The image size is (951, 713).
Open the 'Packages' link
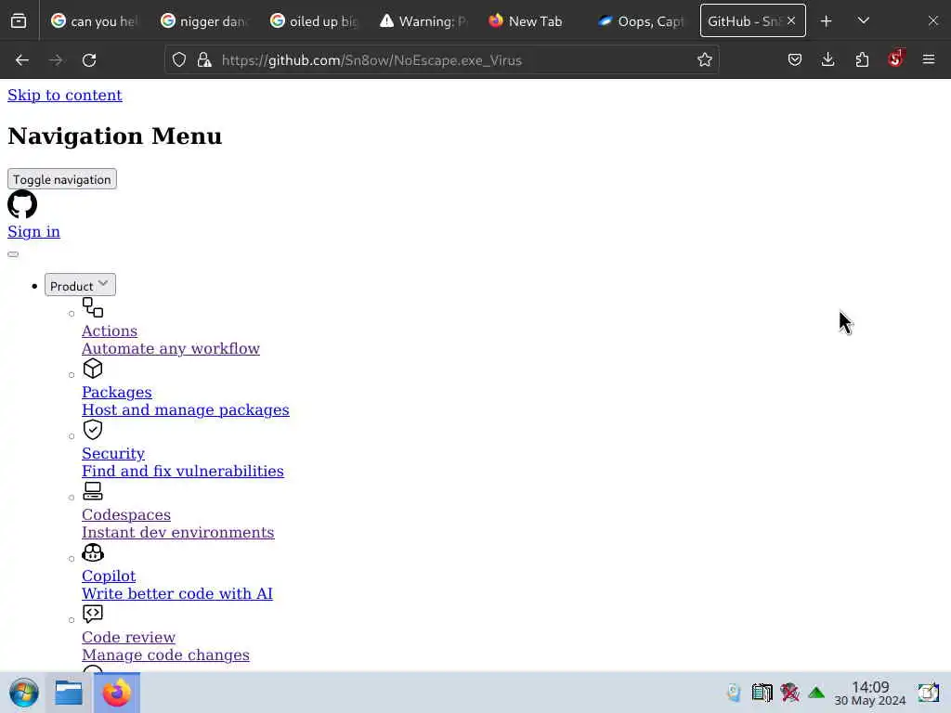pyautogui.click(x=117, y=393)
